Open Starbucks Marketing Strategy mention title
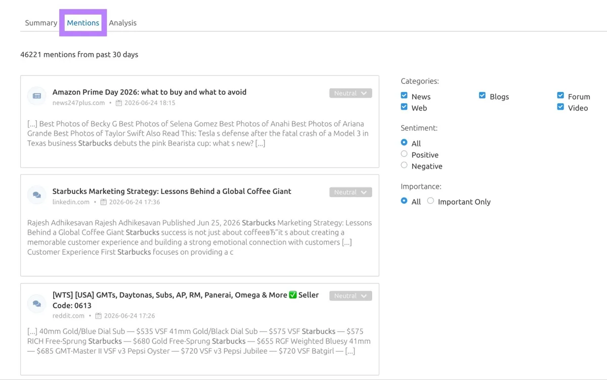 click(x=172, y=191)
